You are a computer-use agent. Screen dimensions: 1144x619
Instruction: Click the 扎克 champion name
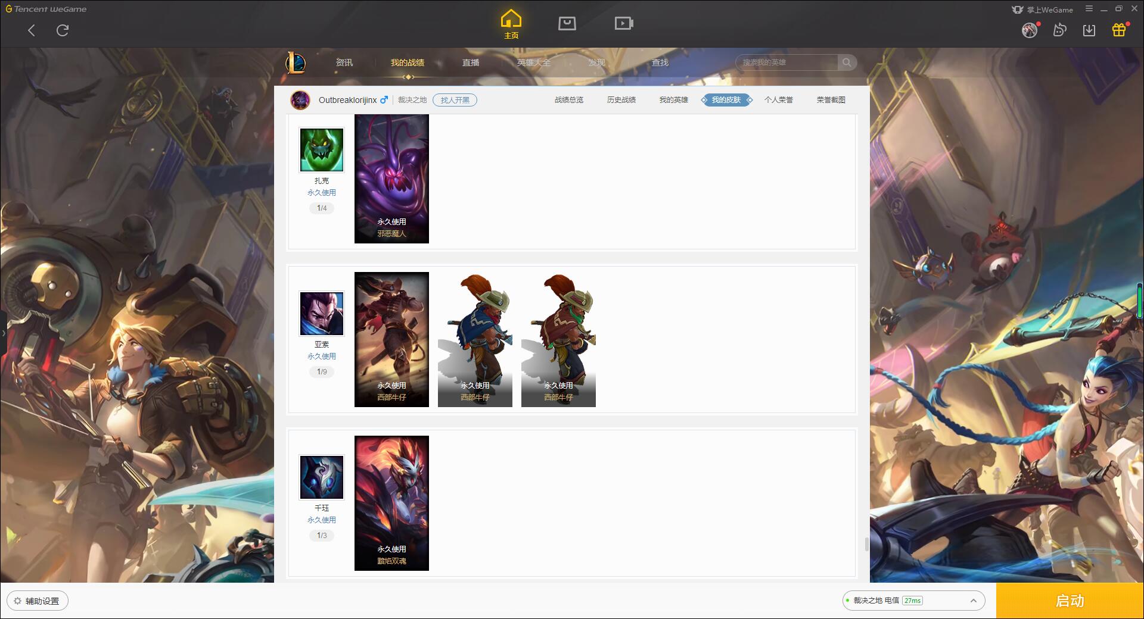pyautogui.click(x=322, y=181)
